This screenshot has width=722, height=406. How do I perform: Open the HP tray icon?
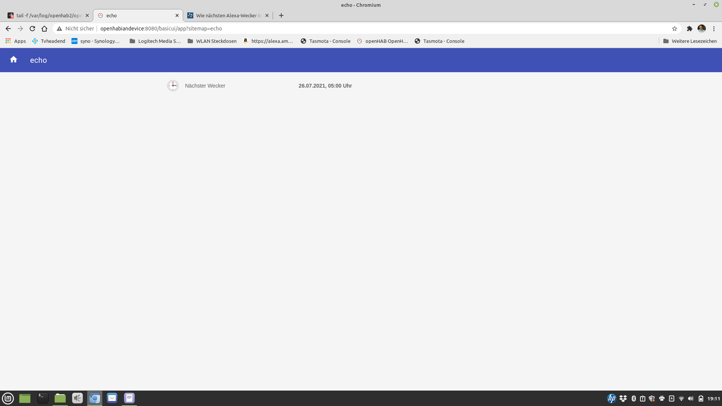coord(612,398)
